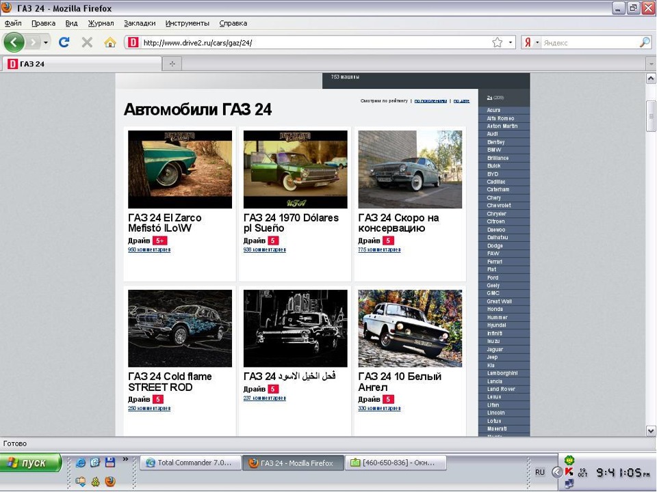Open 1970 Dólares pl Sueño thumbnail

pyautogui.click(x=296, y=169)
